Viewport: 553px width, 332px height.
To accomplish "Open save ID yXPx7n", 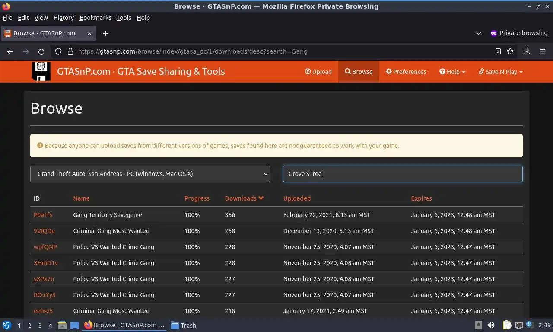I will (x=44, y=279).
